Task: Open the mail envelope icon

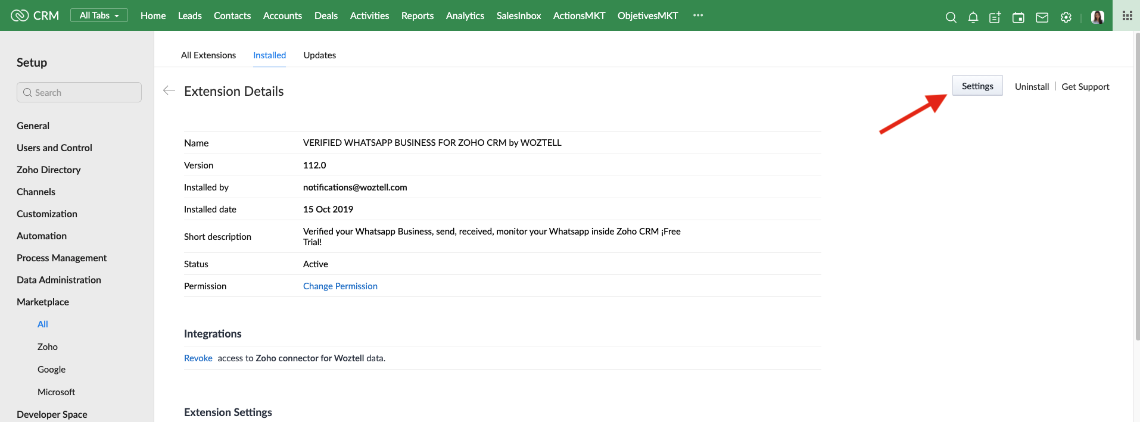Action: (x=1042, y=17)
